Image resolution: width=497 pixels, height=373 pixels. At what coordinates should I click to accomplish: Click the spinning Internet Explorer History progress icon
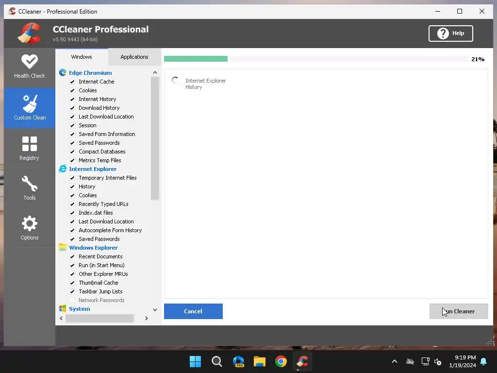click(x=175, y=80)
